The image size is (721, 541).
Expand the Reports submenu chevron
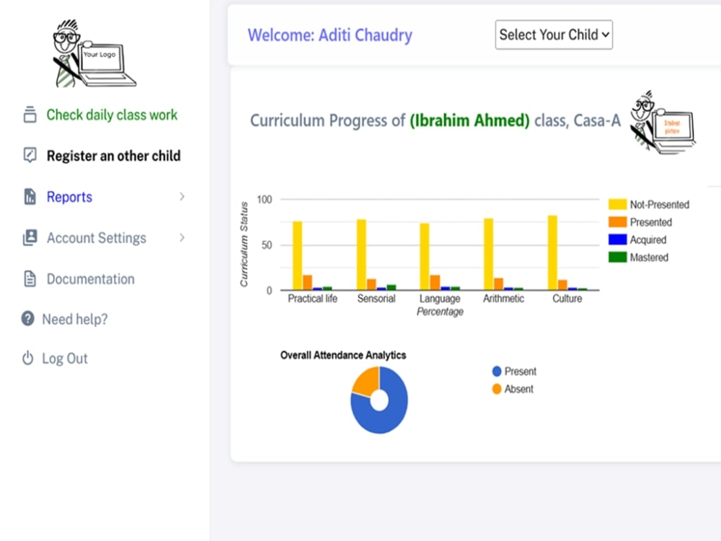[x=182, y=196]
